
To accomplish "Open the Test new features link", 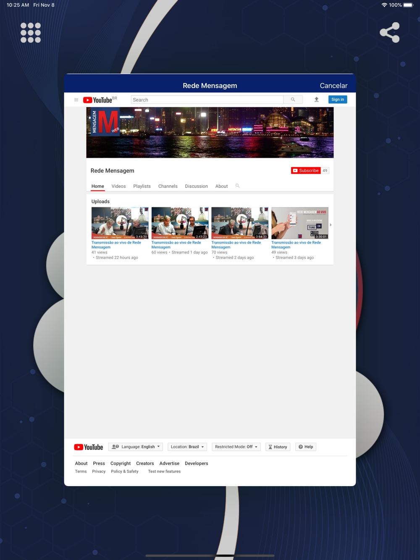I will [x=164, y=471].
